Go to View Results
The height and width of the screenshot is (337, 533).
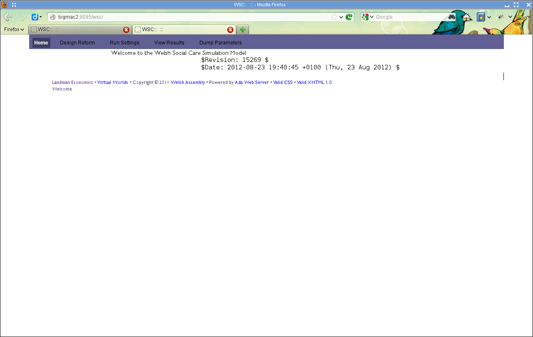click(169, 43)
